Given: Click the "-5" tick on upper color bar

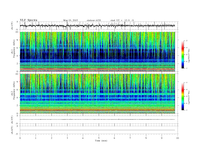Looking at the screenshot, I should (x=186, y=54).
